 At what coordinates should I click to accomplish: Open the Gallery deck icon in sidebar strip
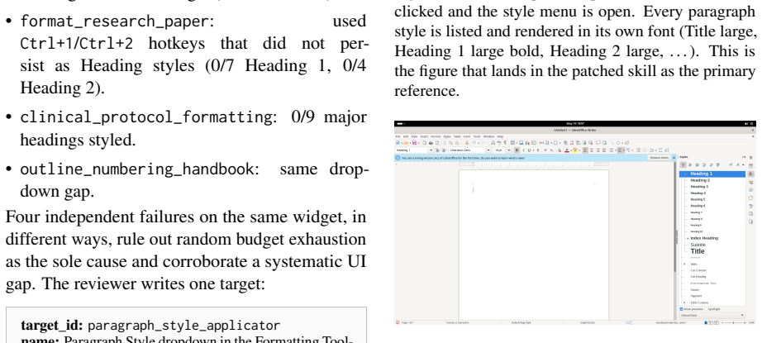(x=750, y=182)
